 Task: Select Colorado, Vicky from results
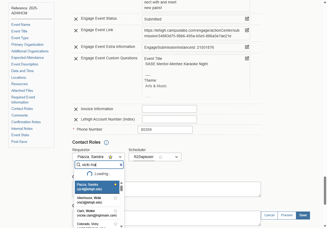(97, 224)
